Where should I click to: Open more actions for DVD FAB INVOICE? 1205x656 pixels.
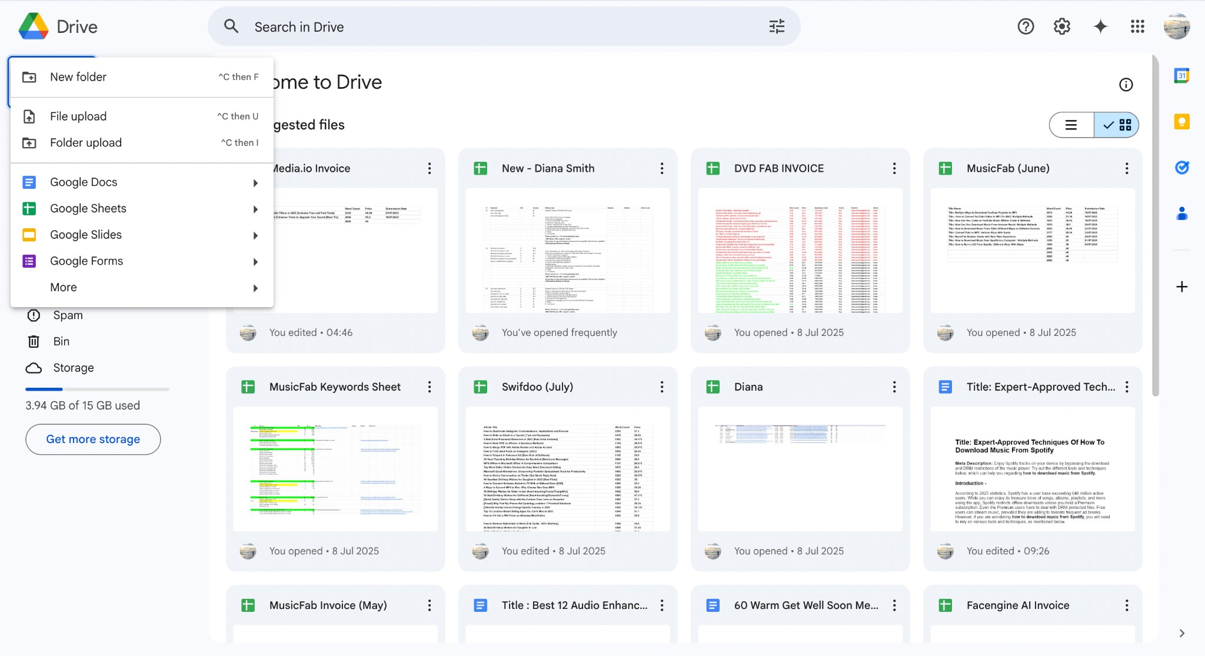click(894, 168)
